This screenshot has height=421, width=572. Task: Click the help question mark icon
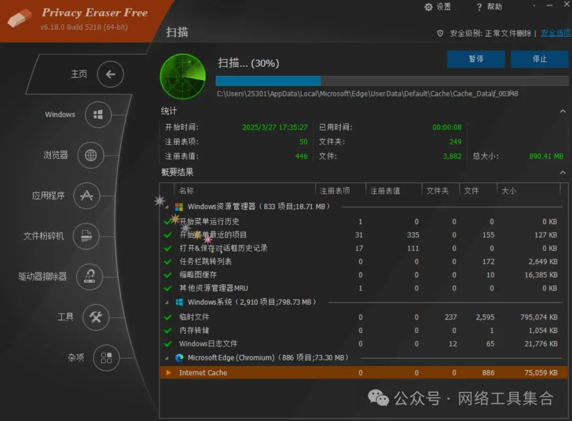(479, 7)
